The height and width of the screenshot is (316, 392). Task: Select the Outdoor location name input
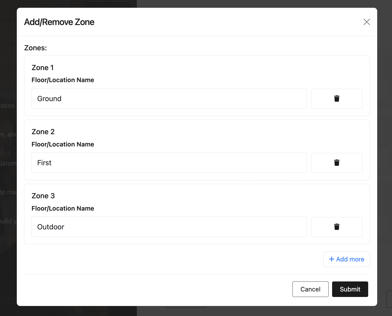(x=169, y=227)
